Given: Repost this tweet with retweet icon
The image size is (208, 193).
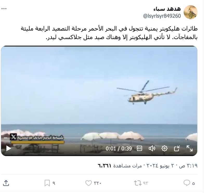Looking at the screenshot, I should point(137,183).
